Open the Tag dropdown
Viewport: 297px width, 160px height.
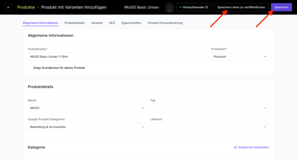[210, 108]
